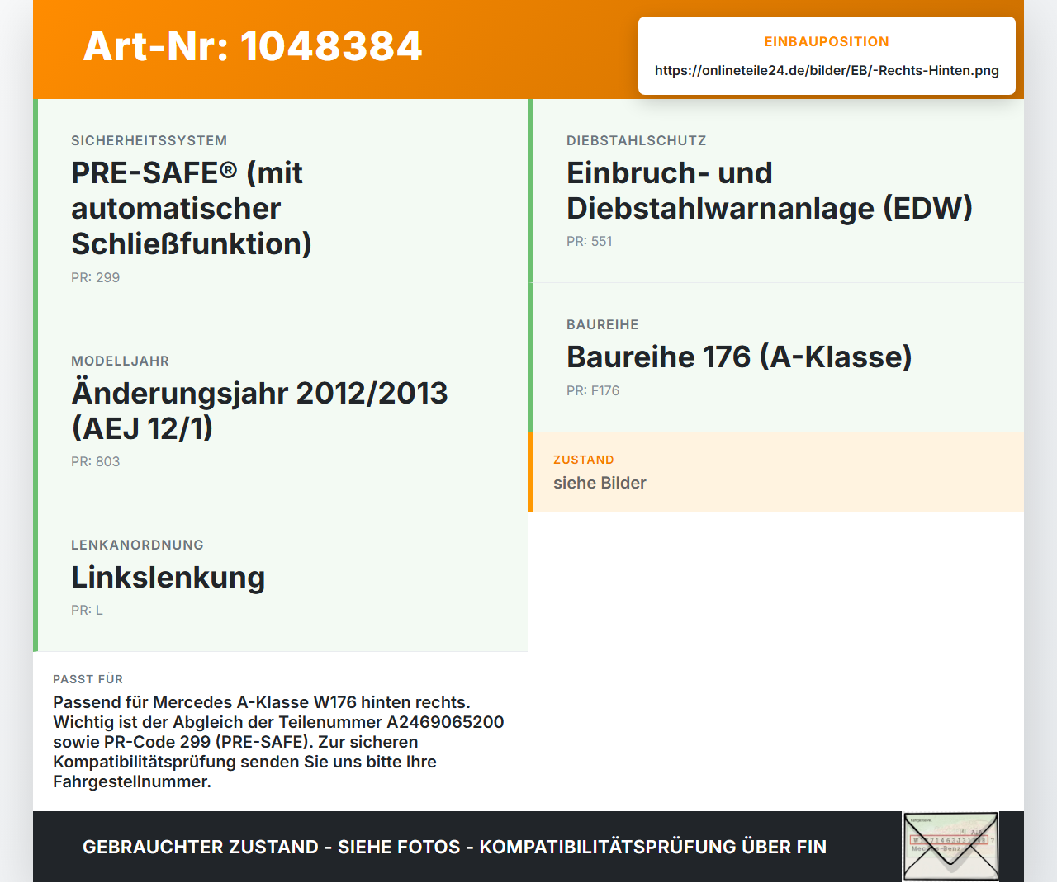Select the PR: 551 code
Screen dimensions: 1057x883
pyautogui.click(x=589, y=241)
